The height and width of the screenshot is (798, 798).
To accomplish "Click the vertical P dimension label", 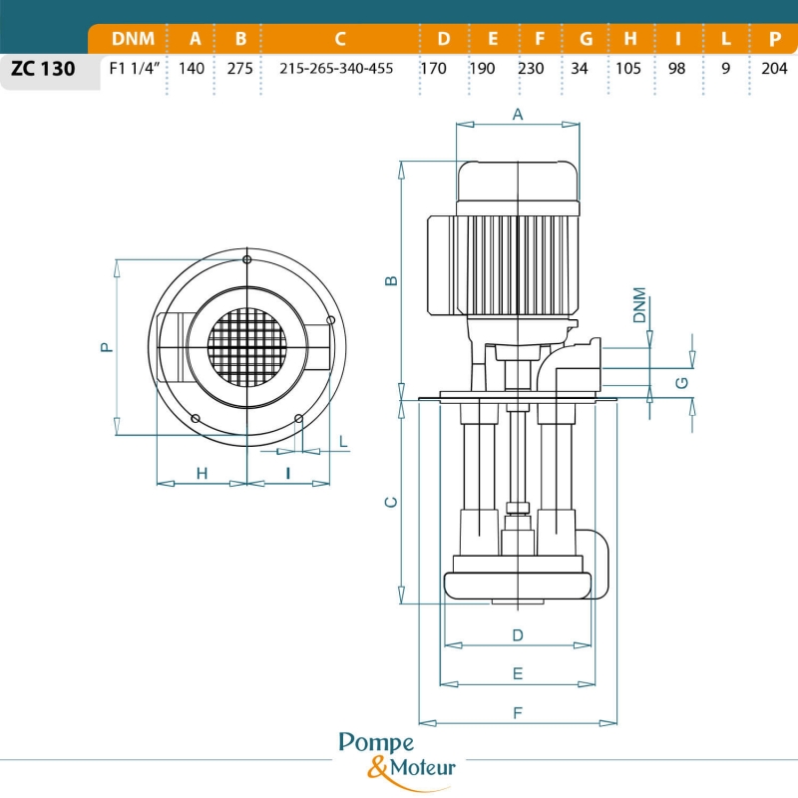I will point(106,346).
